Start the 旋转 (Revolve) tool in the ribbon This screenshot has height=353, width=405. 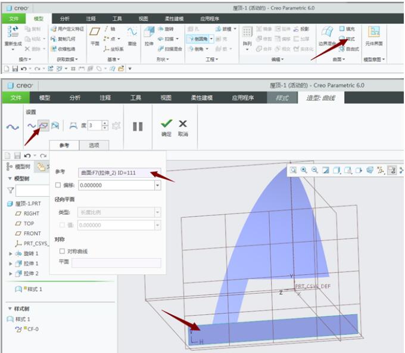pyautogui.click(x=166, y=29)
